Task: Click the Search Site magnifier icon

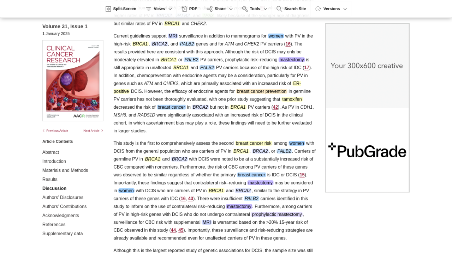Action: coord(279,9)
